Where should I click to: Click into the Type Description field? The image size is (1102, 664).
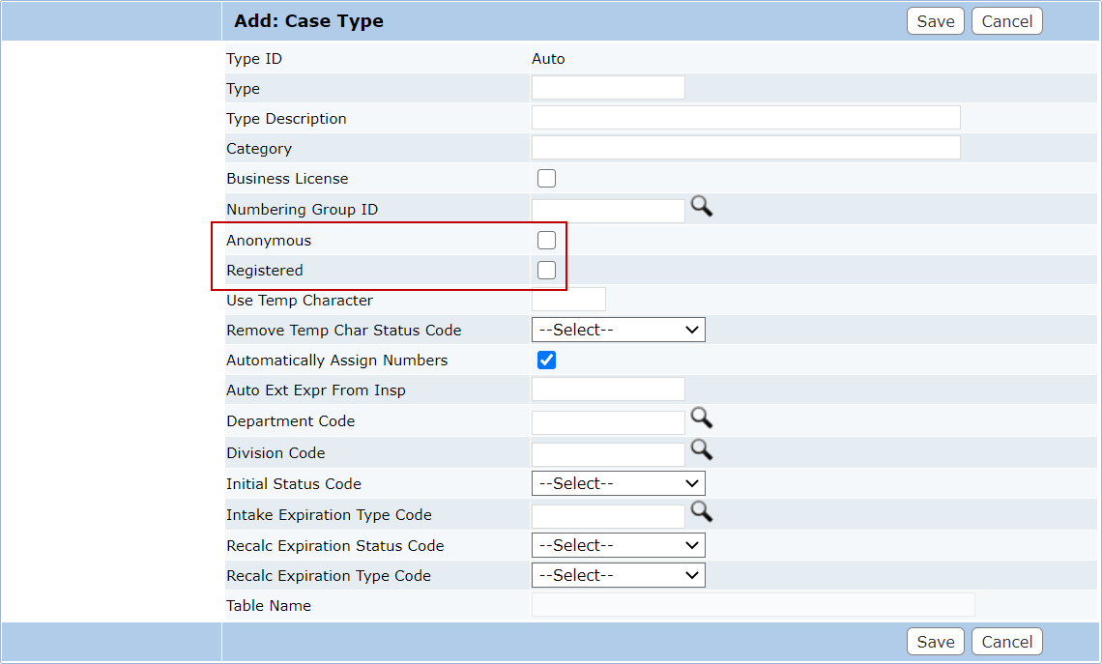(745, 119)
